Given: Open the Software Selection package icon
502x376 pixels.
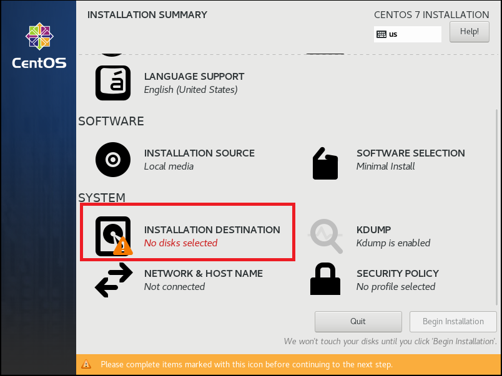Looking at the screenshot, I should [325, 163].
